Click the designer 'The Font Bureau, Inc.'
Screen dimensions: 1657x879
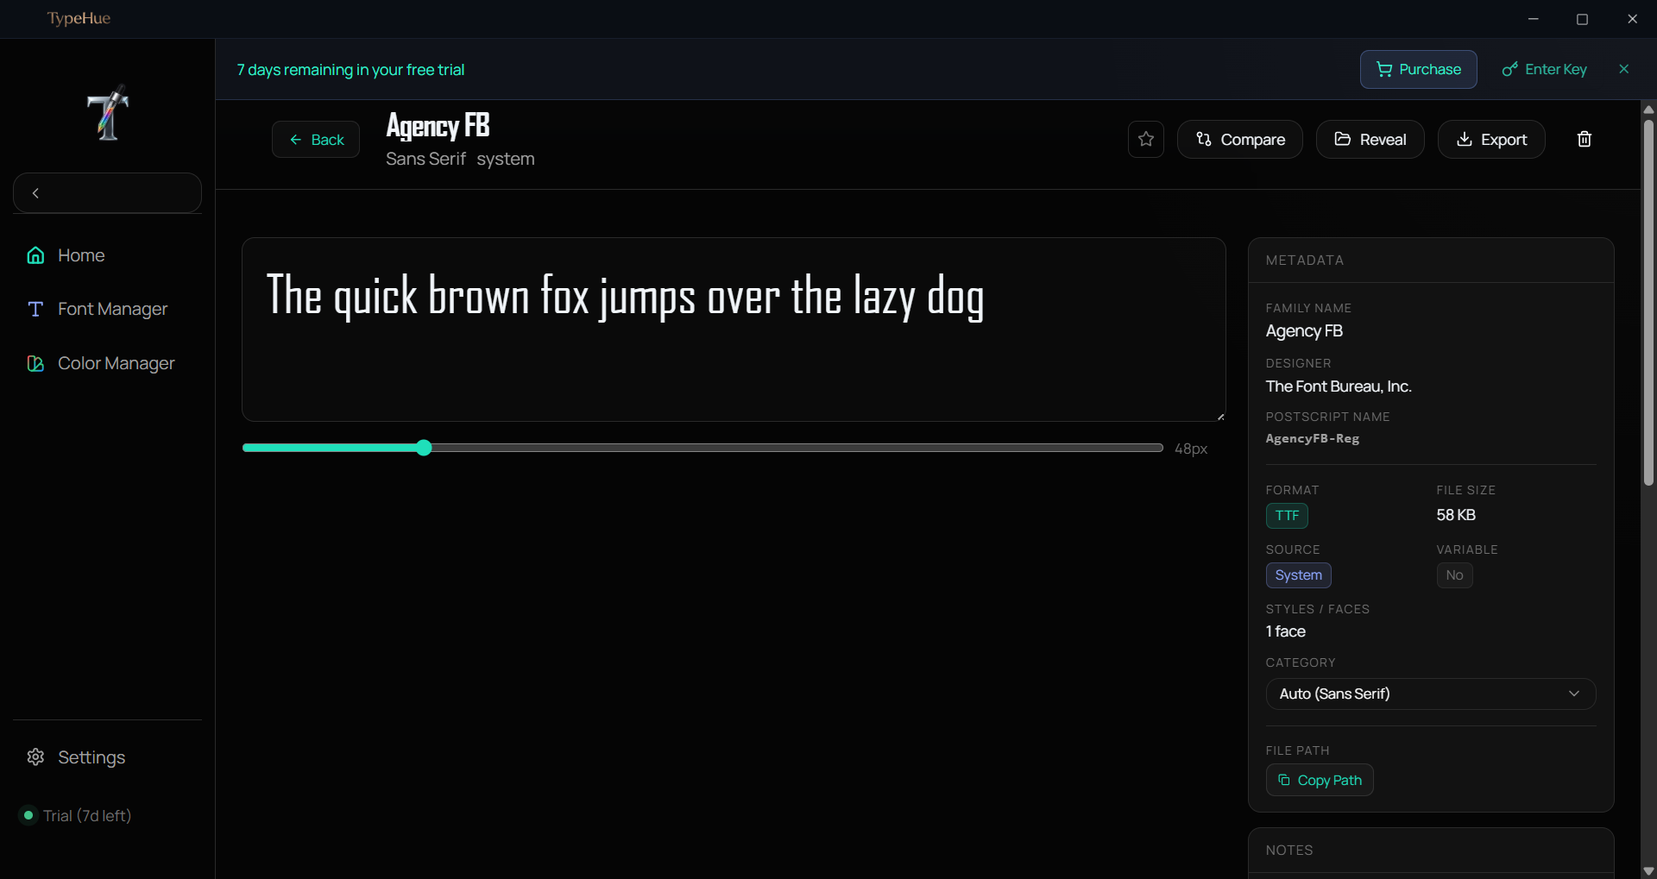click(x=1339, y=386)
